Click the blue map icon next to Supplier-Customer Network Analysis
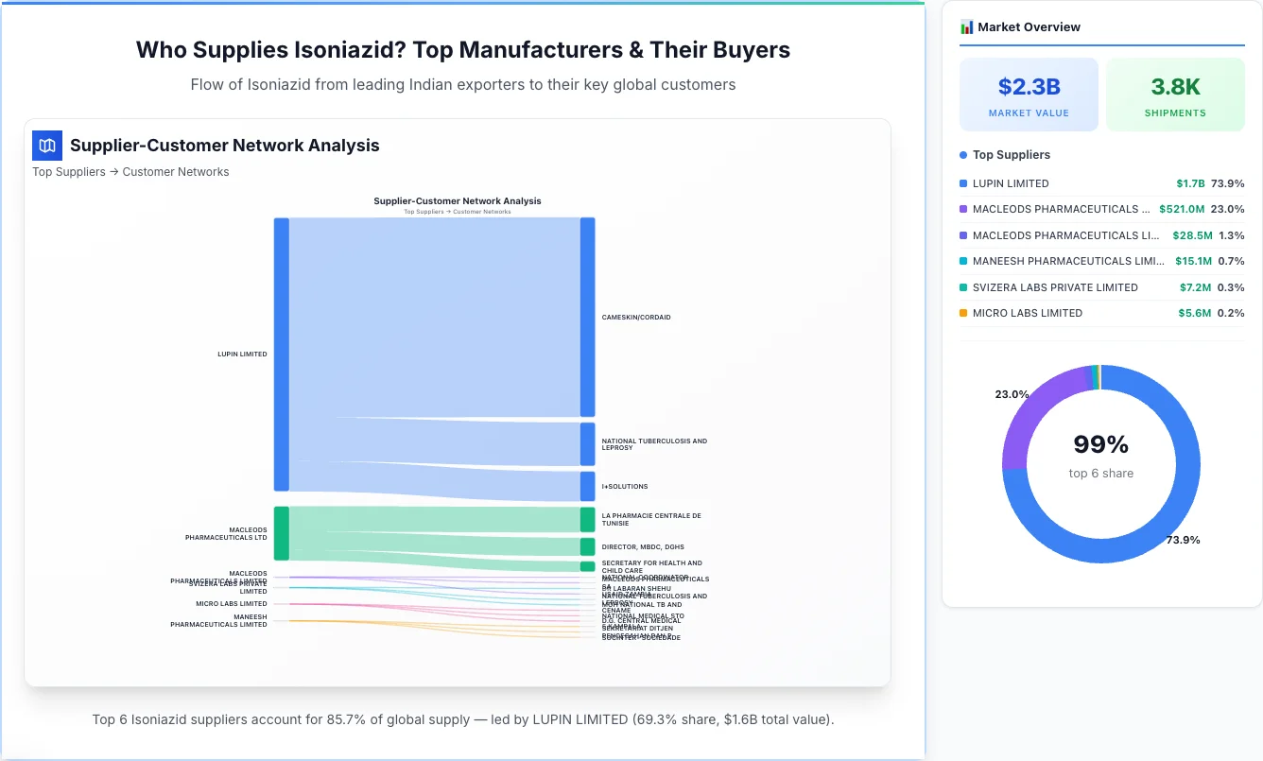This screenshot has height=761, width=1263. coord(46,145)
